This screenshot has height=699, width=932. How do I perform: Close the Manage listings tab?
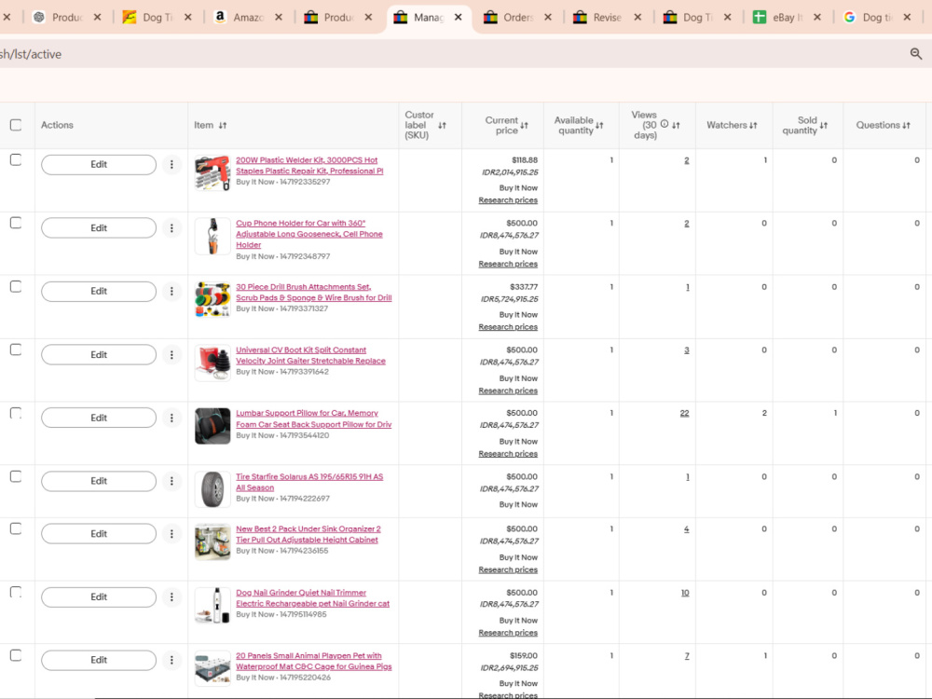pos(459,17)
